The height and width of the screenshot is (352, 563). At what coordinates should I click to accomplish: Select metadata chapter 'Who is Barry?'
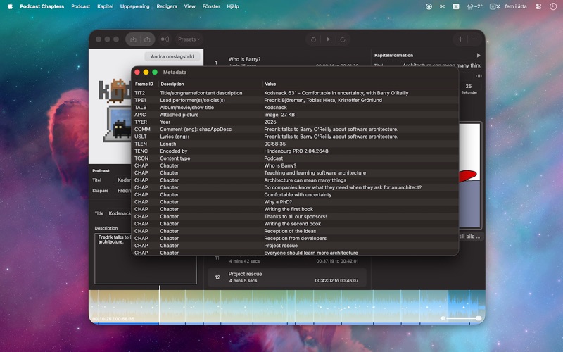(x=280, y=165)
